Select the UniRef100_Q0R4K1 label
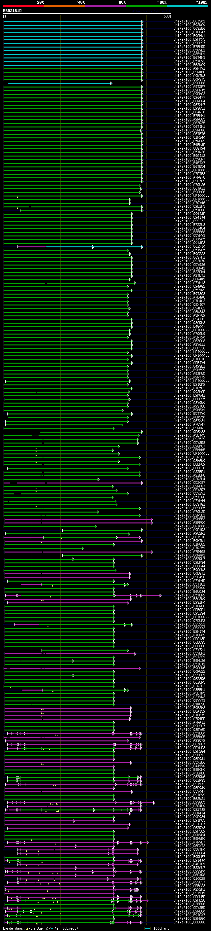Image resolution: width=211 pixels, height=931 pixels. pos(189,279)
